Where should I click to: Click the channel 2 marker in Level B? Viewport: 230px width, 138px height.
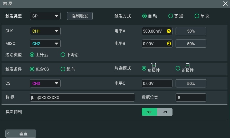pos(169,44)
